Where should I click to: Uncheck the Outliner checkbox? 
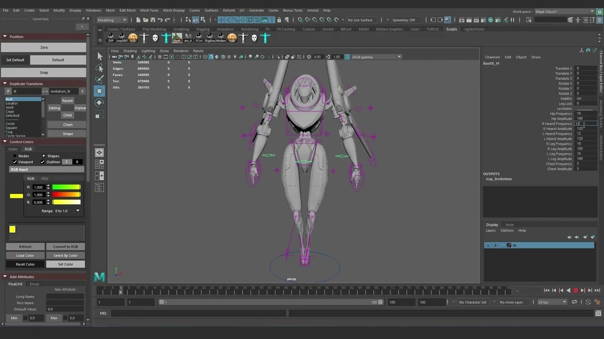tap(42, 162)
